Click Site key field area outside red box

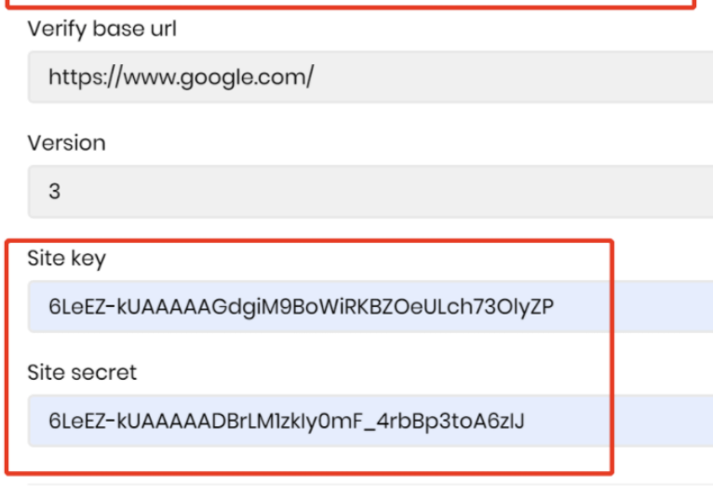point(664,306)
